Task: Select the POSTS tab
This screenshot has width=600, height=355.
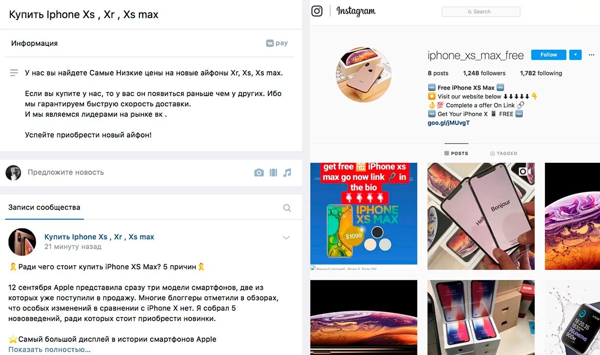Action: pyautogui.click(x=457, y=153)
